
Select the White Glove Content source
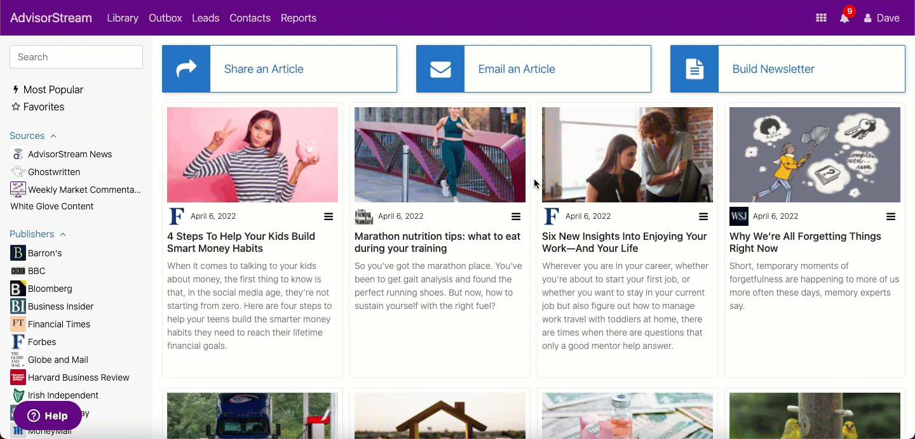(x=52, y=206)
